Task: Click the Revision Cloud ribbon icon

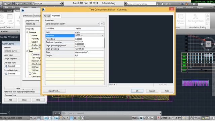Action: point(181,17)
